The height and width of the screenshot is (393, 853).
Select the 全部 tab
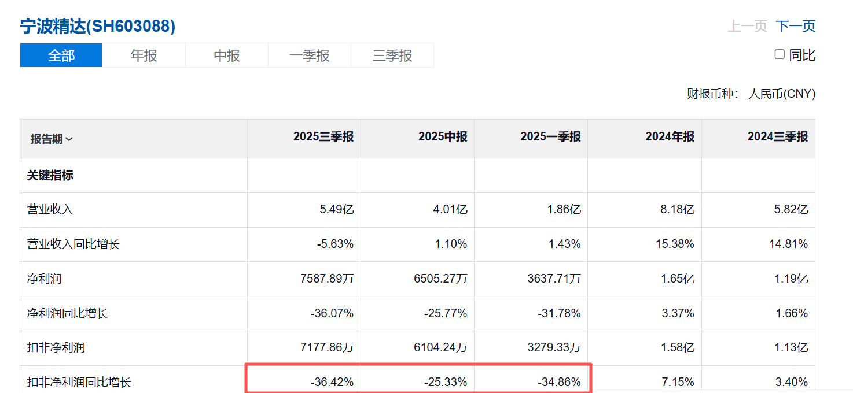61,55
